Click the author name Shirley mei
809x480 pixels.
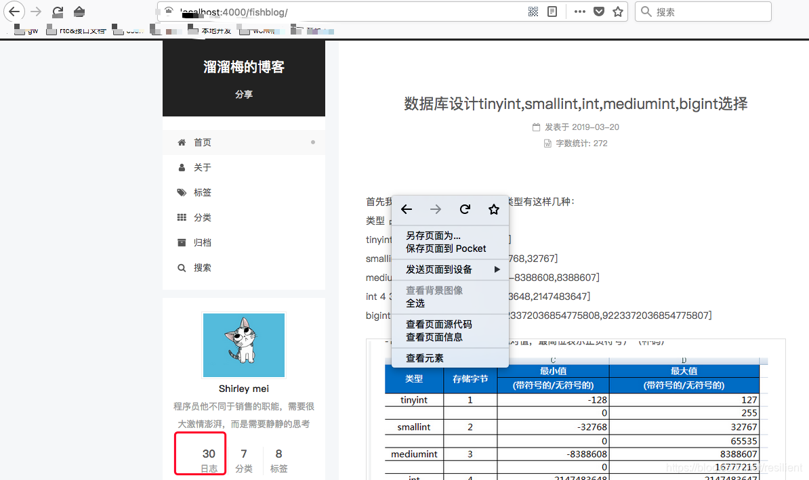pos(243,389)
